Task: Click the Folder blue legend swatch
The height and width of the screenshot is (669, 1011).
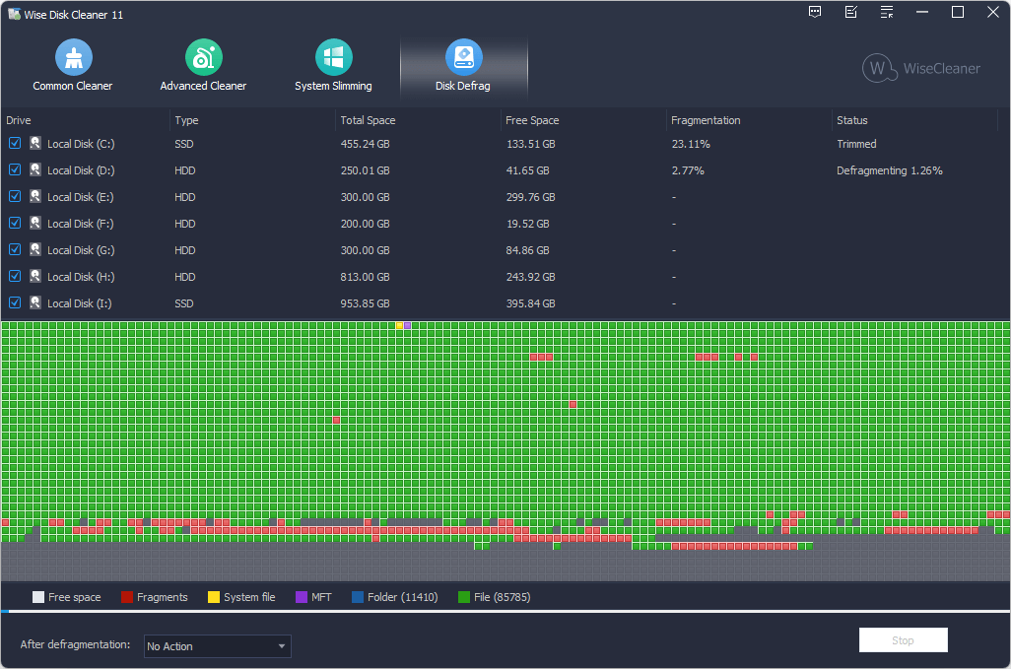Action: click(358, 597)
